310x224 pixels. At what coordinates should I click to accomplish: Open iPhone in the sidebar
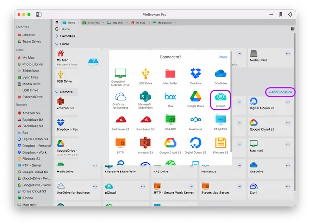pyautogui.click(x=25, y=198)
